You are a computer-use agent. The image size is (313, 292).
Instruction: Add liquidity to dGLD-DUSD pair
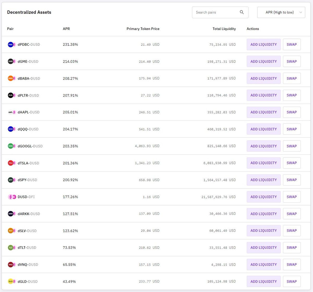(264, 282)
